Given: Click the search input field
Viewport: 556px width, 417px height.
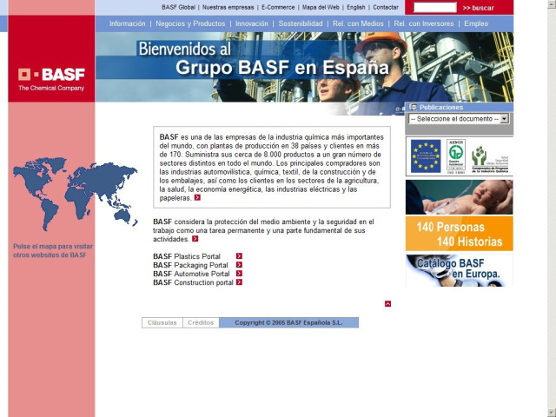Looking at the screenshot, I should 435,8.
